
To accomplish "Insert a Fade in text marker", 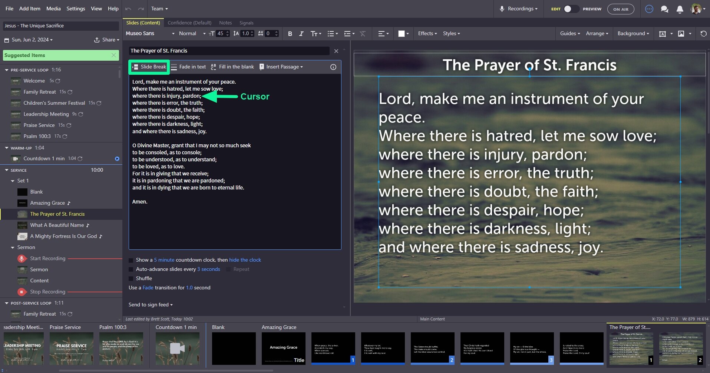I will [x=188, y=67].
